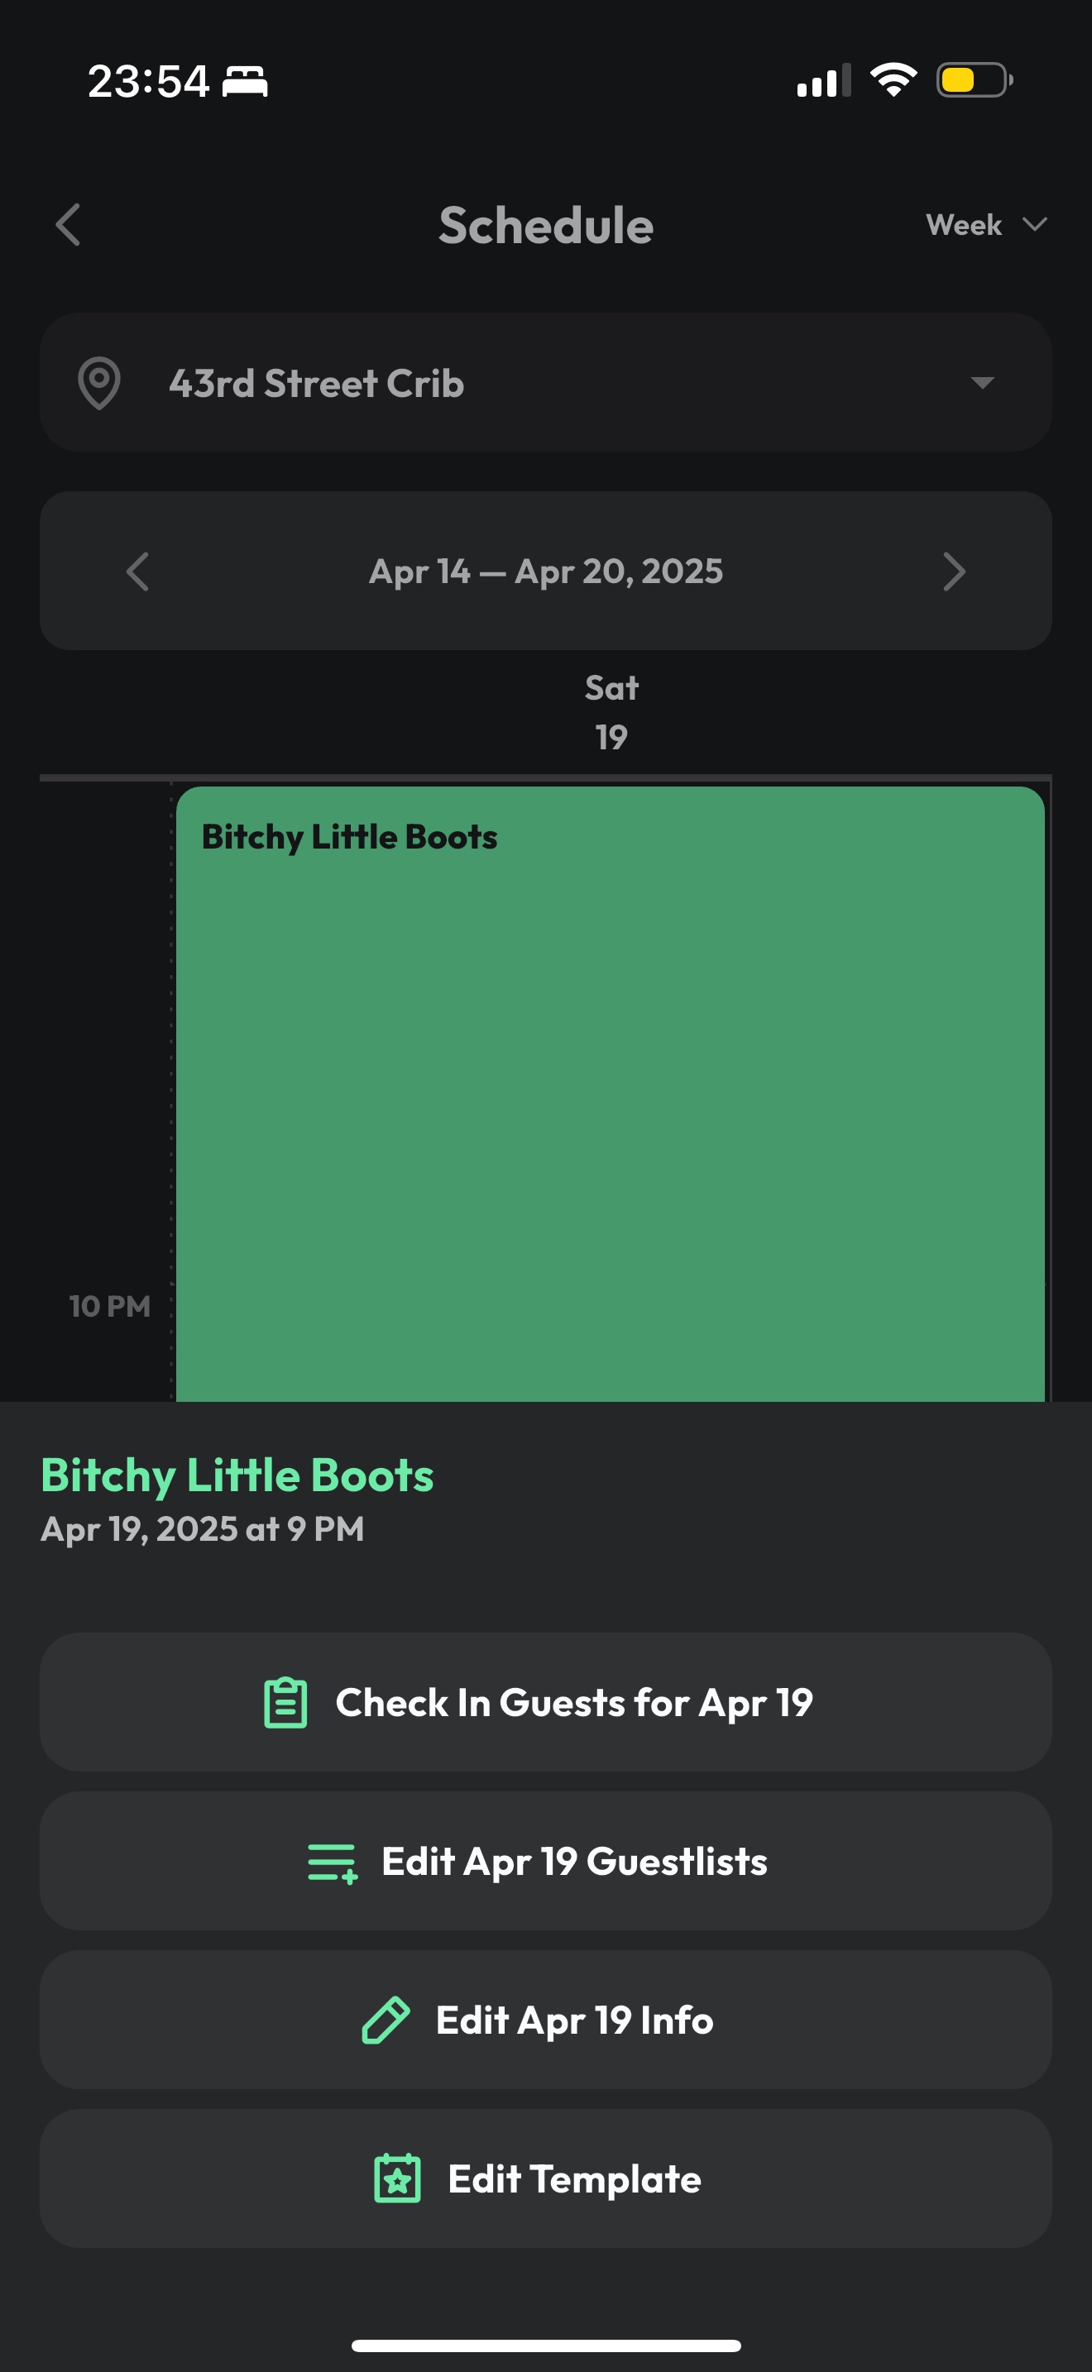Tap the Wi-Fi status icon
The height and width of the screenshot is (2372, 1092).
pos(892,80)
